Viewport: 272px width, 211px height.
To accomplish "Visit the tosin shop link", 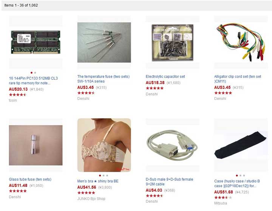I will pyautogui.click(x=13, y=100).
